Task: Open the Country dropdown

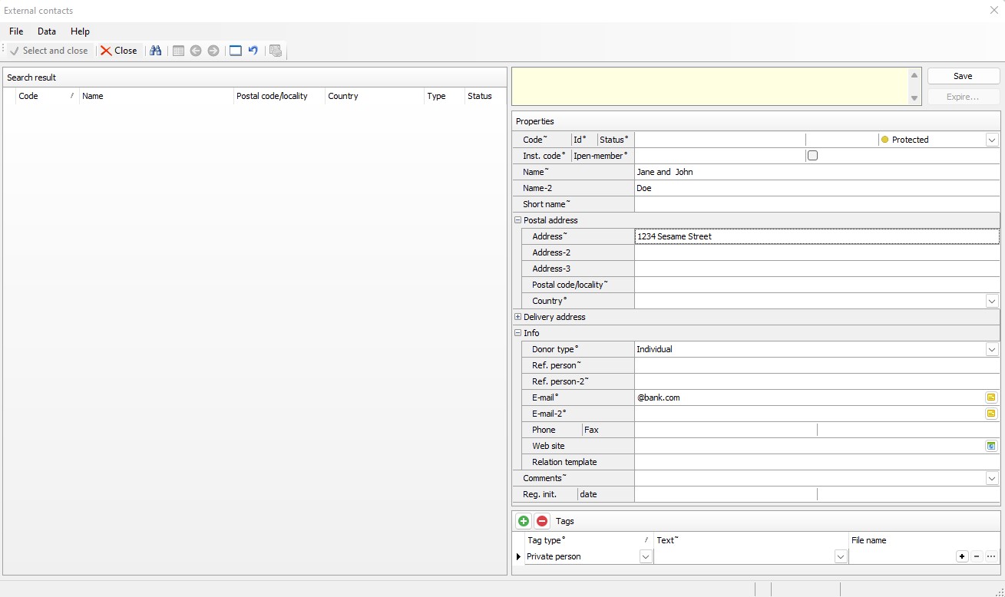Action: click(991, 301)
